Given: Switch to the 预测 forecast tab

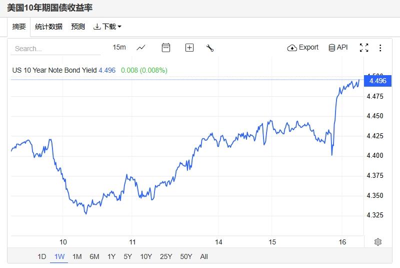Looking at the screenshot, I should (78, 27).
